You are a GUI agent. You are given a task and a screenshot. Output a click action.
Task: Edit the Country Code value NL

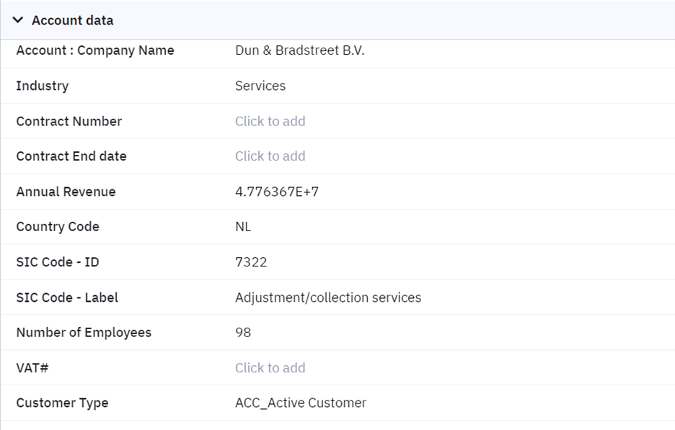click(243, 227)
